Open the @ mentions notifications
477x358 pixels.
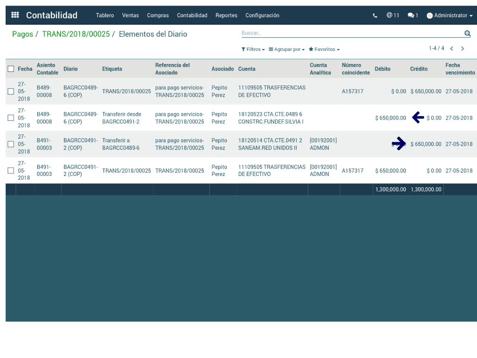(393, 15)
